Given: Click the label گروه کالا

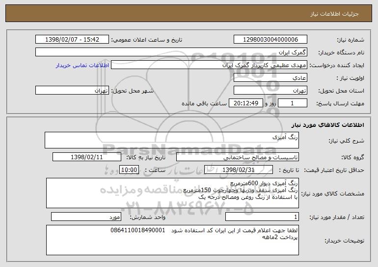Looking at the screenshot, I should 352,158.
